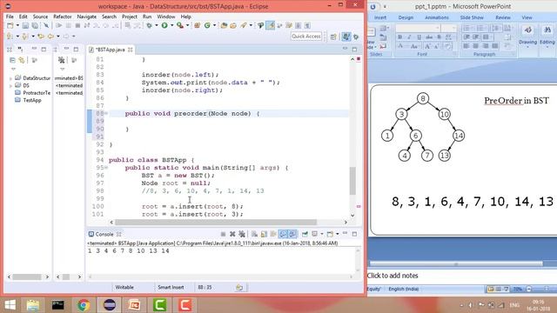Click the Remove Launch X icon in Console

point(232,234)
